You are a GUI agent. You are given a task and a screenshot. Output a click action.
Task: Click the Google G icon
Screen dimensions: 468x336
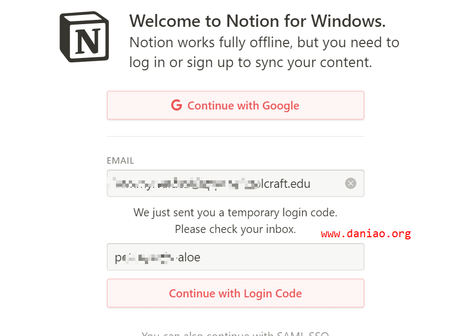pos(177,105)
